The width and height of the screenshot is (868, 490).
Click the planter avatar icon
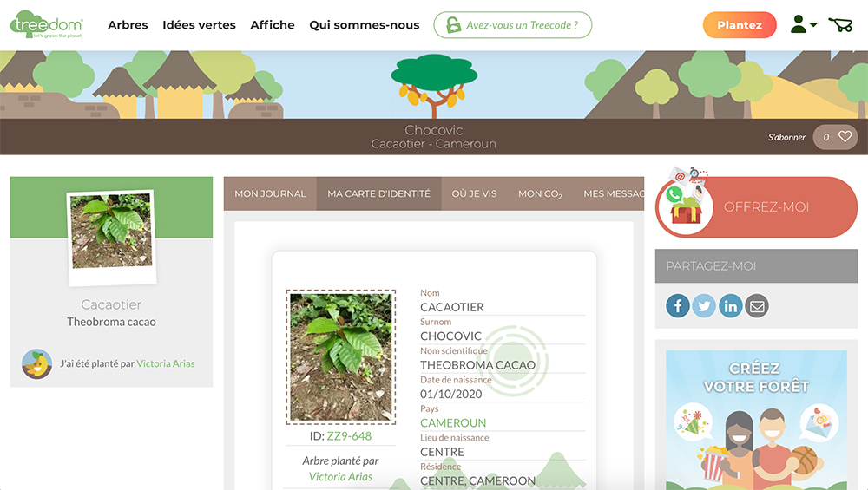[x=36, y=364]
